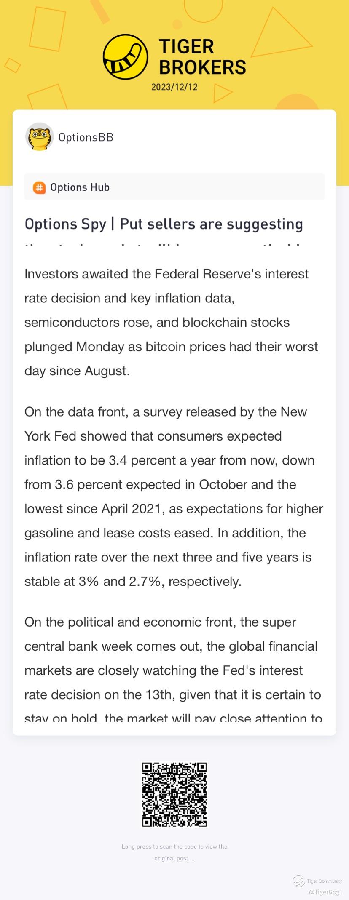This screenshot has height=900, width=349.
Task: Select the 2023/12/12 date label
Action: tap(174, 87)
